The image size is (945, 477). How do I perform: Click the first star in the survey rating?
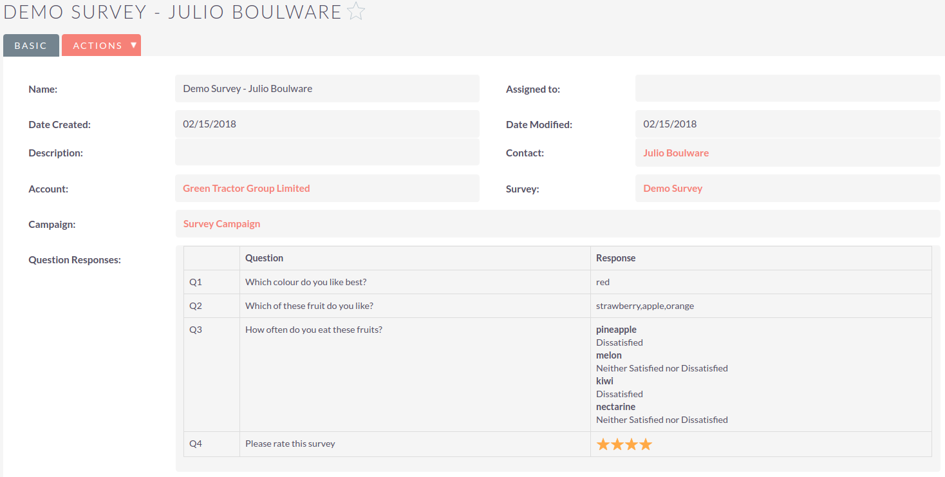[x=603, y=444]
